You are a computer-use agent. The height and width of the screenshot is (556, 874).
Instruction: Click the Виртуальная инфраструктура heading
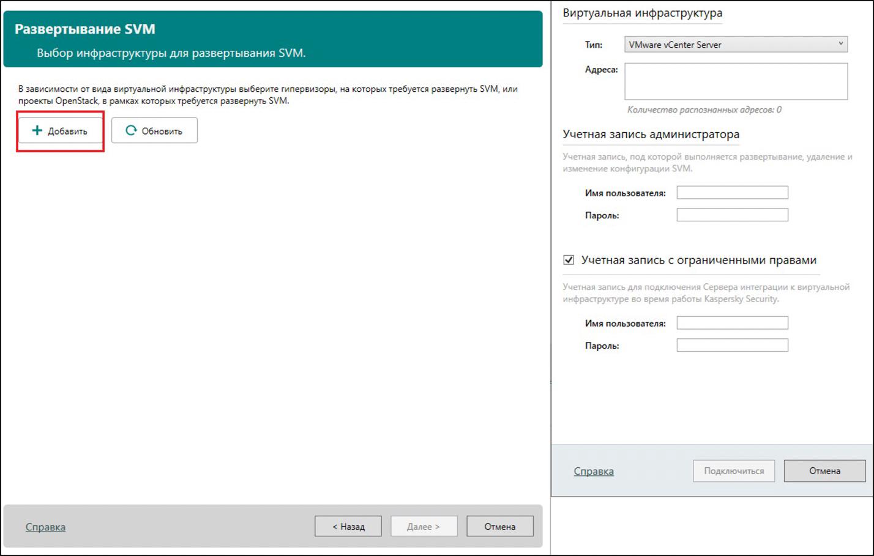pos(643,13)
